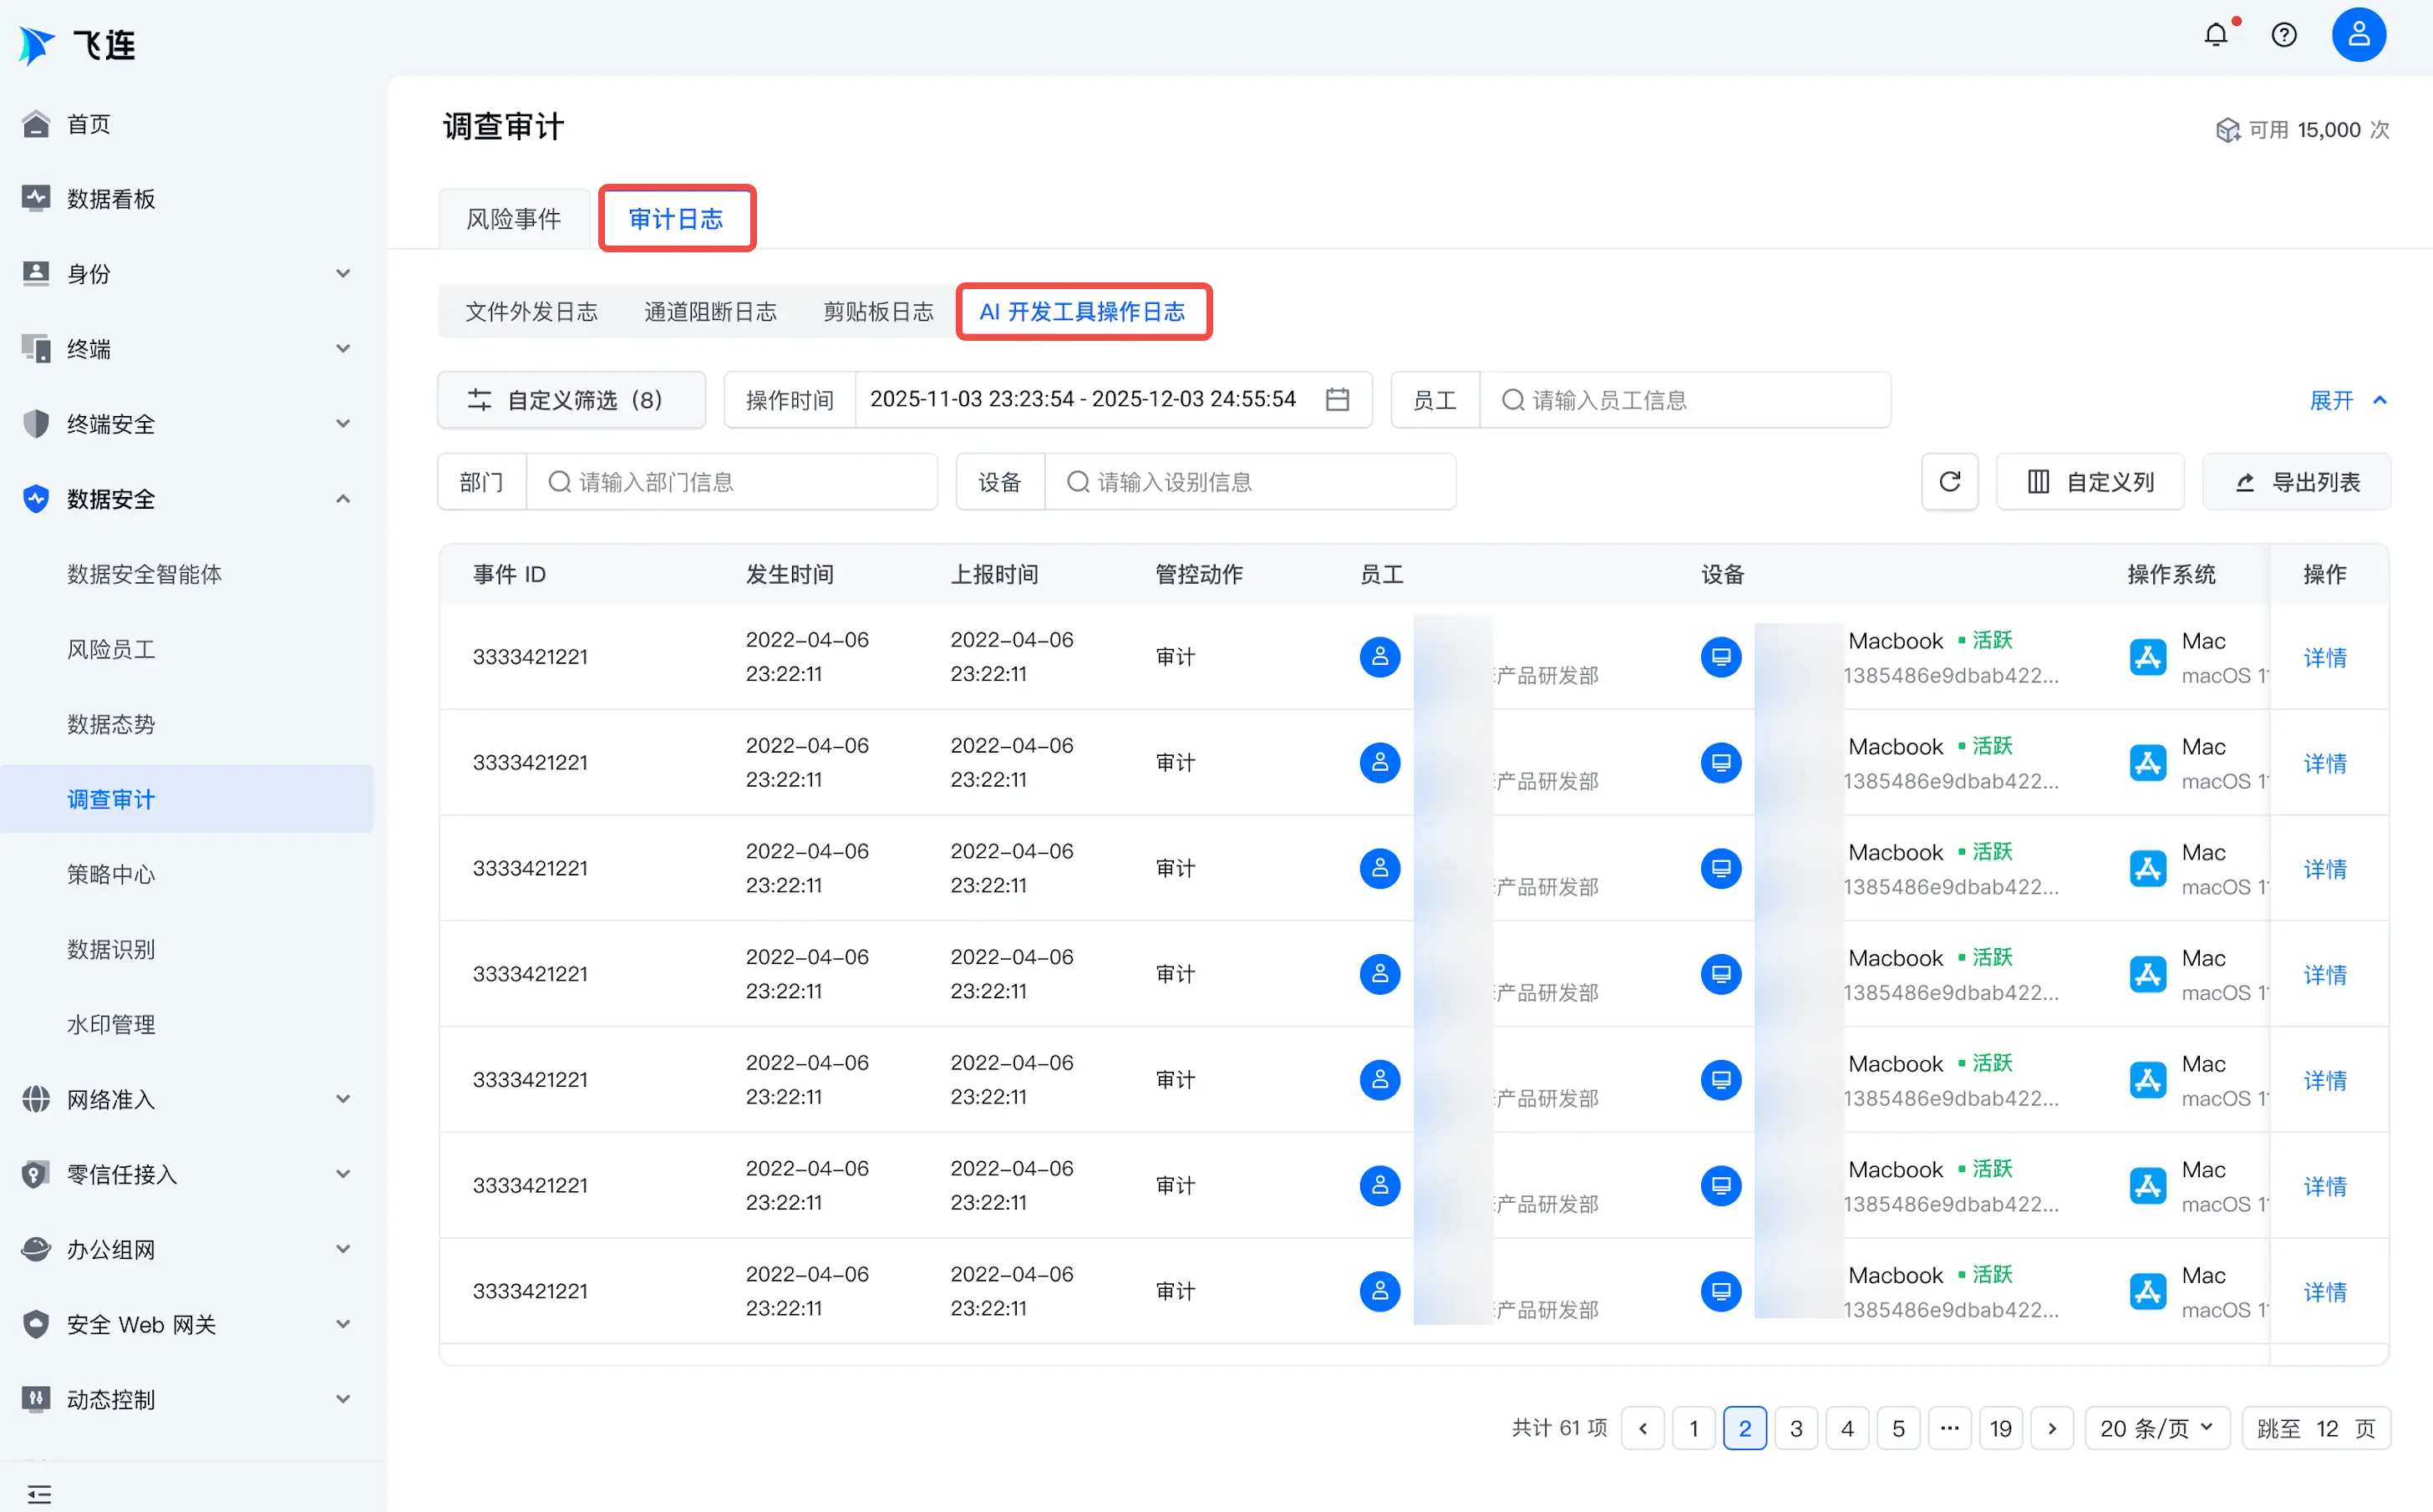Click the employee avatar in last row
Image resolution: width=2433 pixels, height=1512 pixels.
pyautogui.click(x=1380, y=1291)
